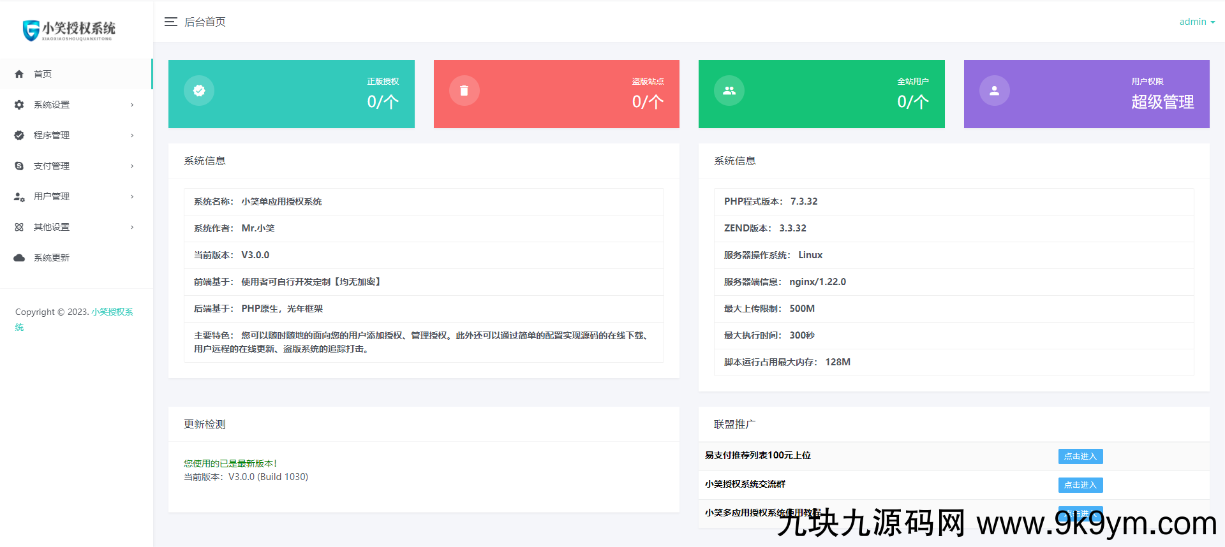Viewport: 1225px width, 547px height.
Task: Click the verified icon on the 正版授权 card
Action: pos(199,91)
